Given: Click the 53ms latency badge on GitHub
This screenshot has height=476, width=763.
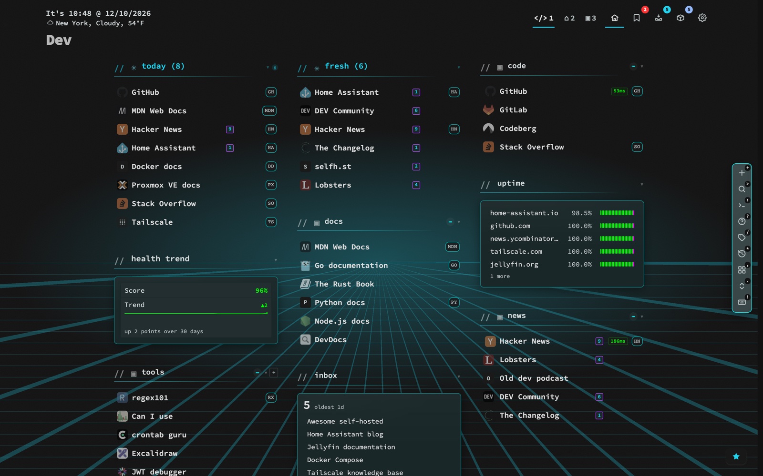Looking at the screenshot, I should pos(619,91).
